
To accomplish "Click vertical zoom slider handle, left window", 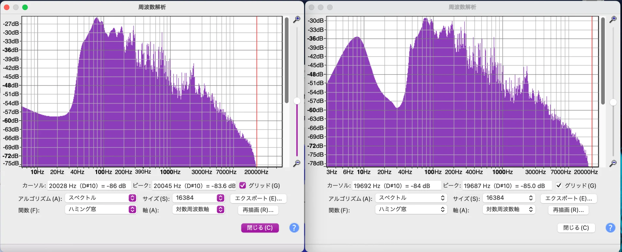I will tap(297, 101).
